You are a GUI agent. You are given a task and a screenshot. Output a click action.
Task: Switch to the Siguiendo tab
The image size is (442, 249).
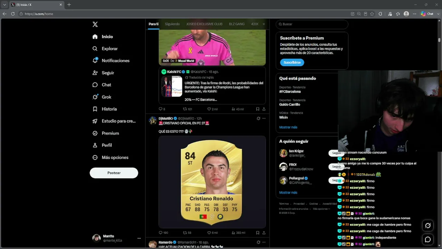172,24
